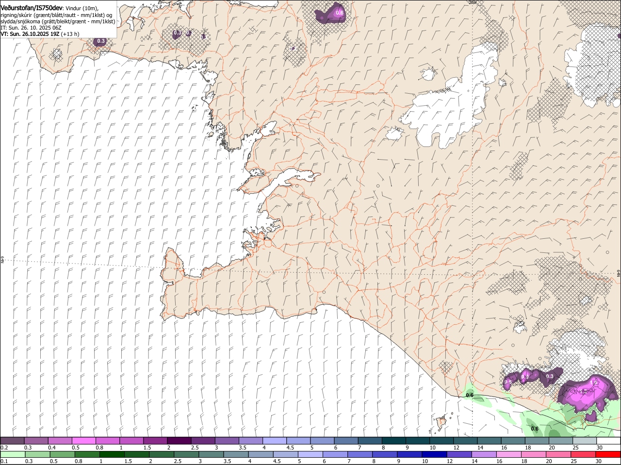Pick lower legend swatch between 0.5 and 0.8

pyautogui.click(x=62, y=454)
